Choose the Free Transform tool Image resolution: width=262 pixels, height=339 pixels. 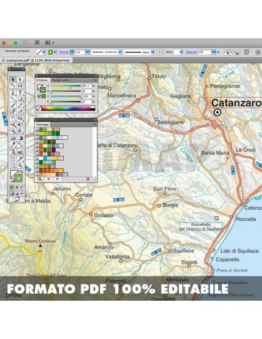pos(20,125)
